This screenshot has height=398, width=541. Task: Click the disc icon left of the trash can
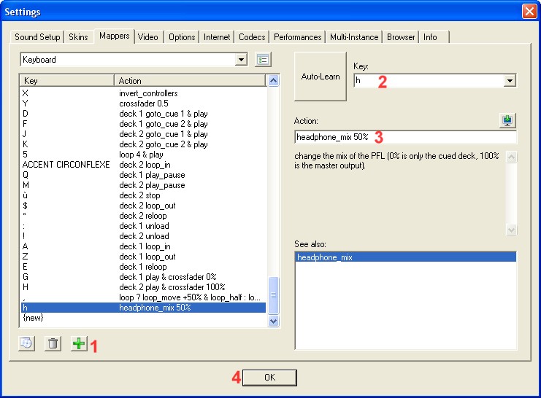[x=27, y=344]
